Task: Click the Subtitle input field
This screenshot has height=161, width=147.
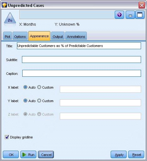Action: (x=81, y=60)
